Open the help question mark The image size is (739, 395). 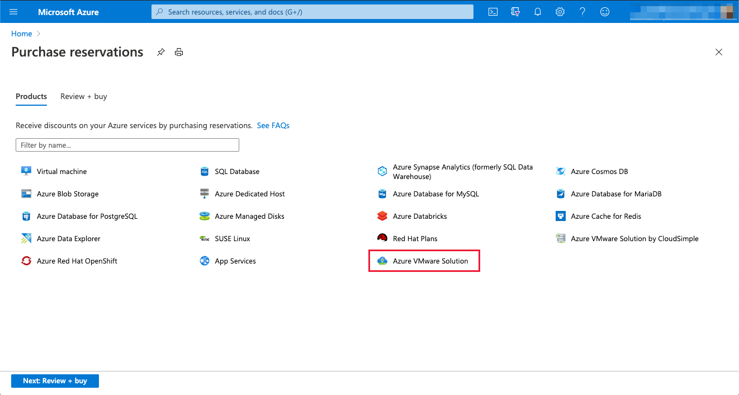(582, 12)
